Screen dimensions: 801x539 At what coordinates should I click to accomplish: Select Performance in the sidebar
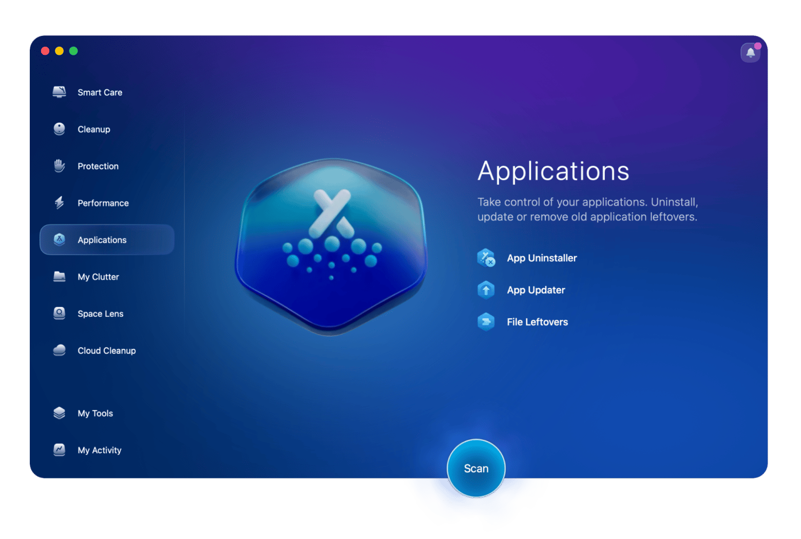click(103, 203)
